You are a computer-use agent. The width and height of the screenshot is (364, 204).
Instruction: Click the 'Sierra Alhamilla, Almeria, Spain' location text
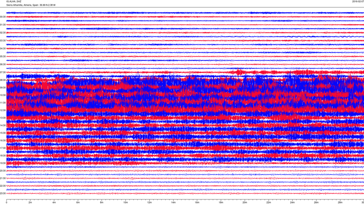(22, 5)
